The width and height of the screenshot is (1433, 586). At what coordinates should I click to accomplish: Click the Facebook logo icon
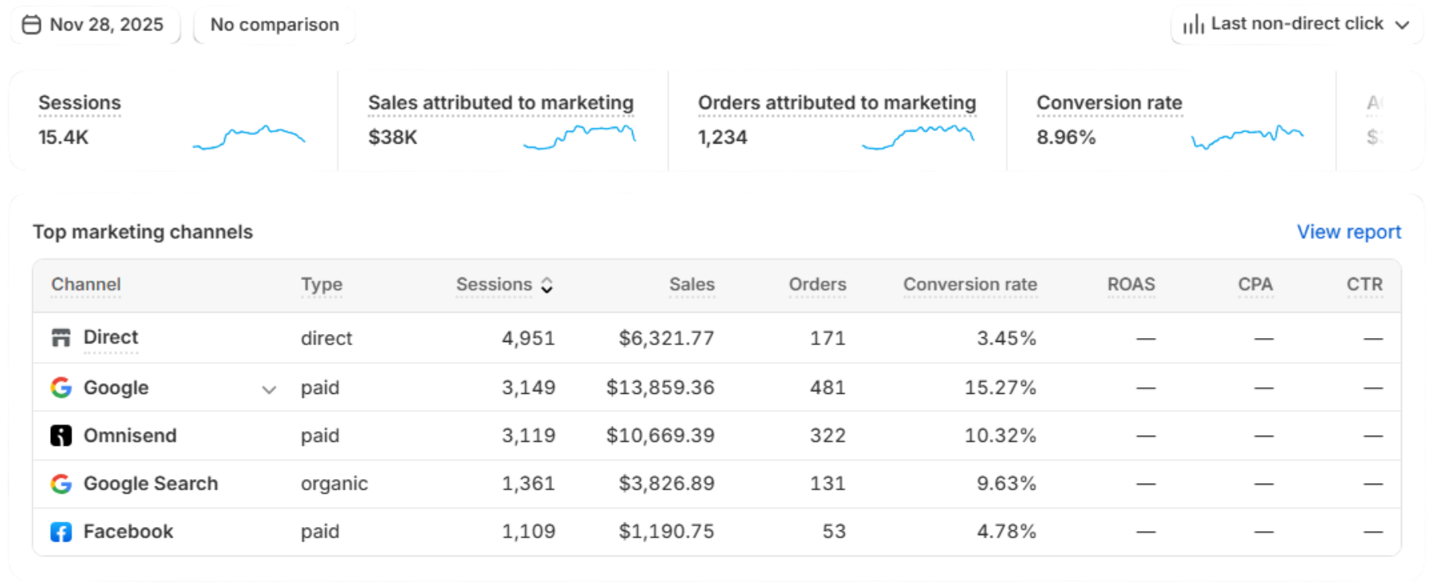tap(61, 532)
